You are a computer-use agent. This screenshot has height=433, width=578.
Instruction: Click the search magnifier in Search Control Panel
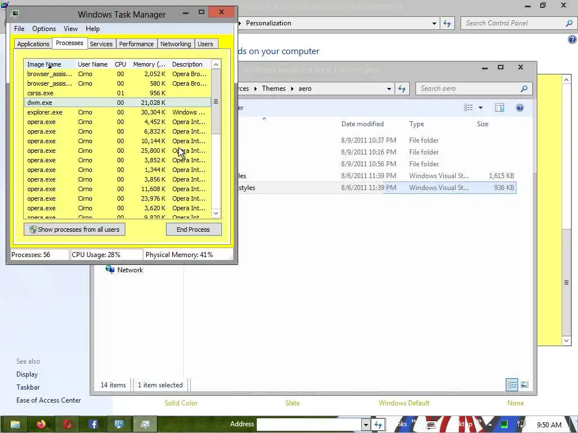click(x=569, y=23)
